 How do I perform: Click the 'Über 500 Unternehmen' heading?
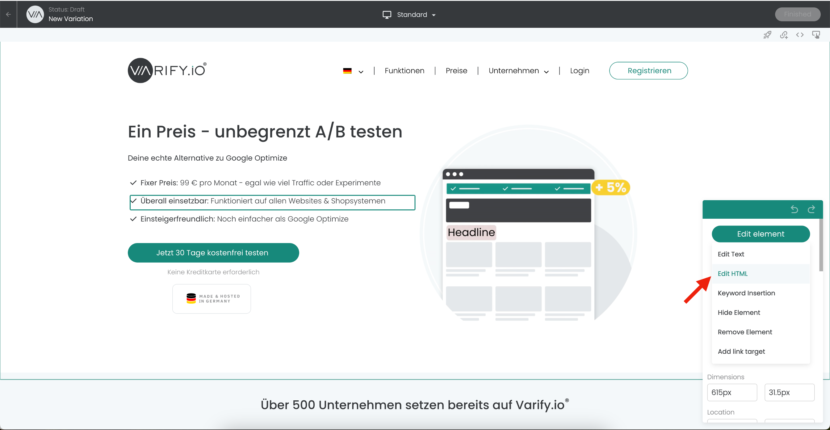(x=415, y=405)
